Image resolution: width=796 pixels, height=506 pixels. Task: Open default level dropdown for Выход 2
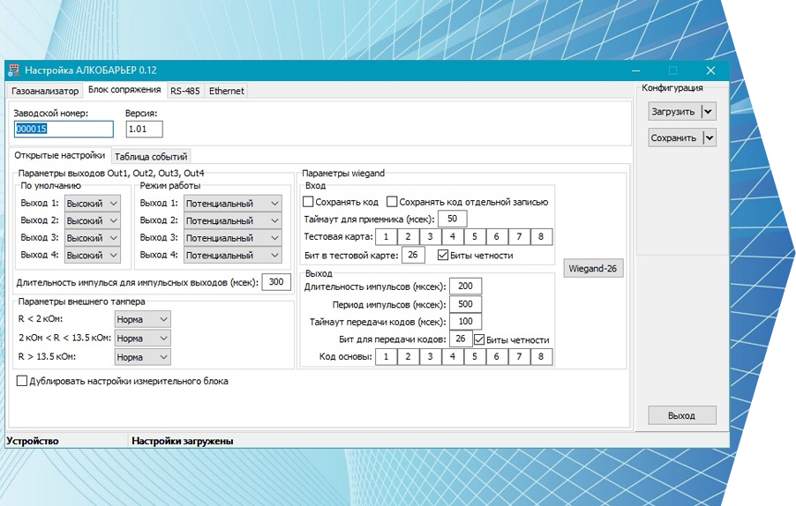pyautogui.click(x=93, y=220)
